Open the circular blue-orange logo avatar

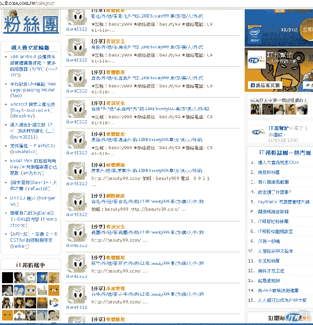(x=54, y=303)
